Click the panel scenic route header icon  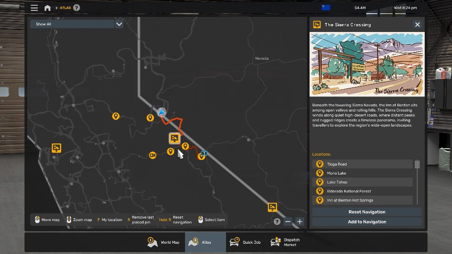[x=317, y=24]
